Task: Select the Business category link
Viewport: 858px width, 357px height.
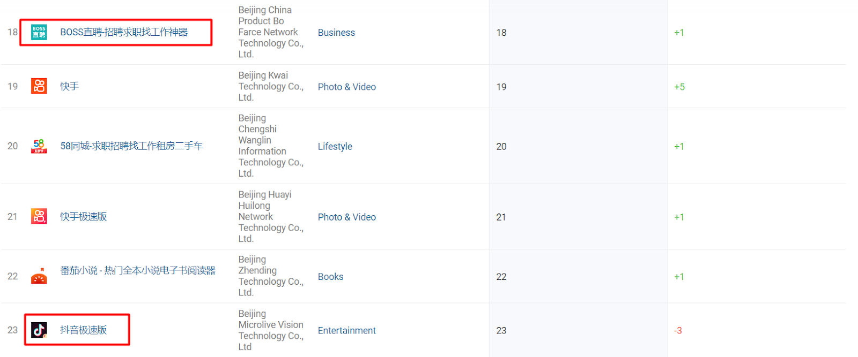Action: tap(336, 33)
